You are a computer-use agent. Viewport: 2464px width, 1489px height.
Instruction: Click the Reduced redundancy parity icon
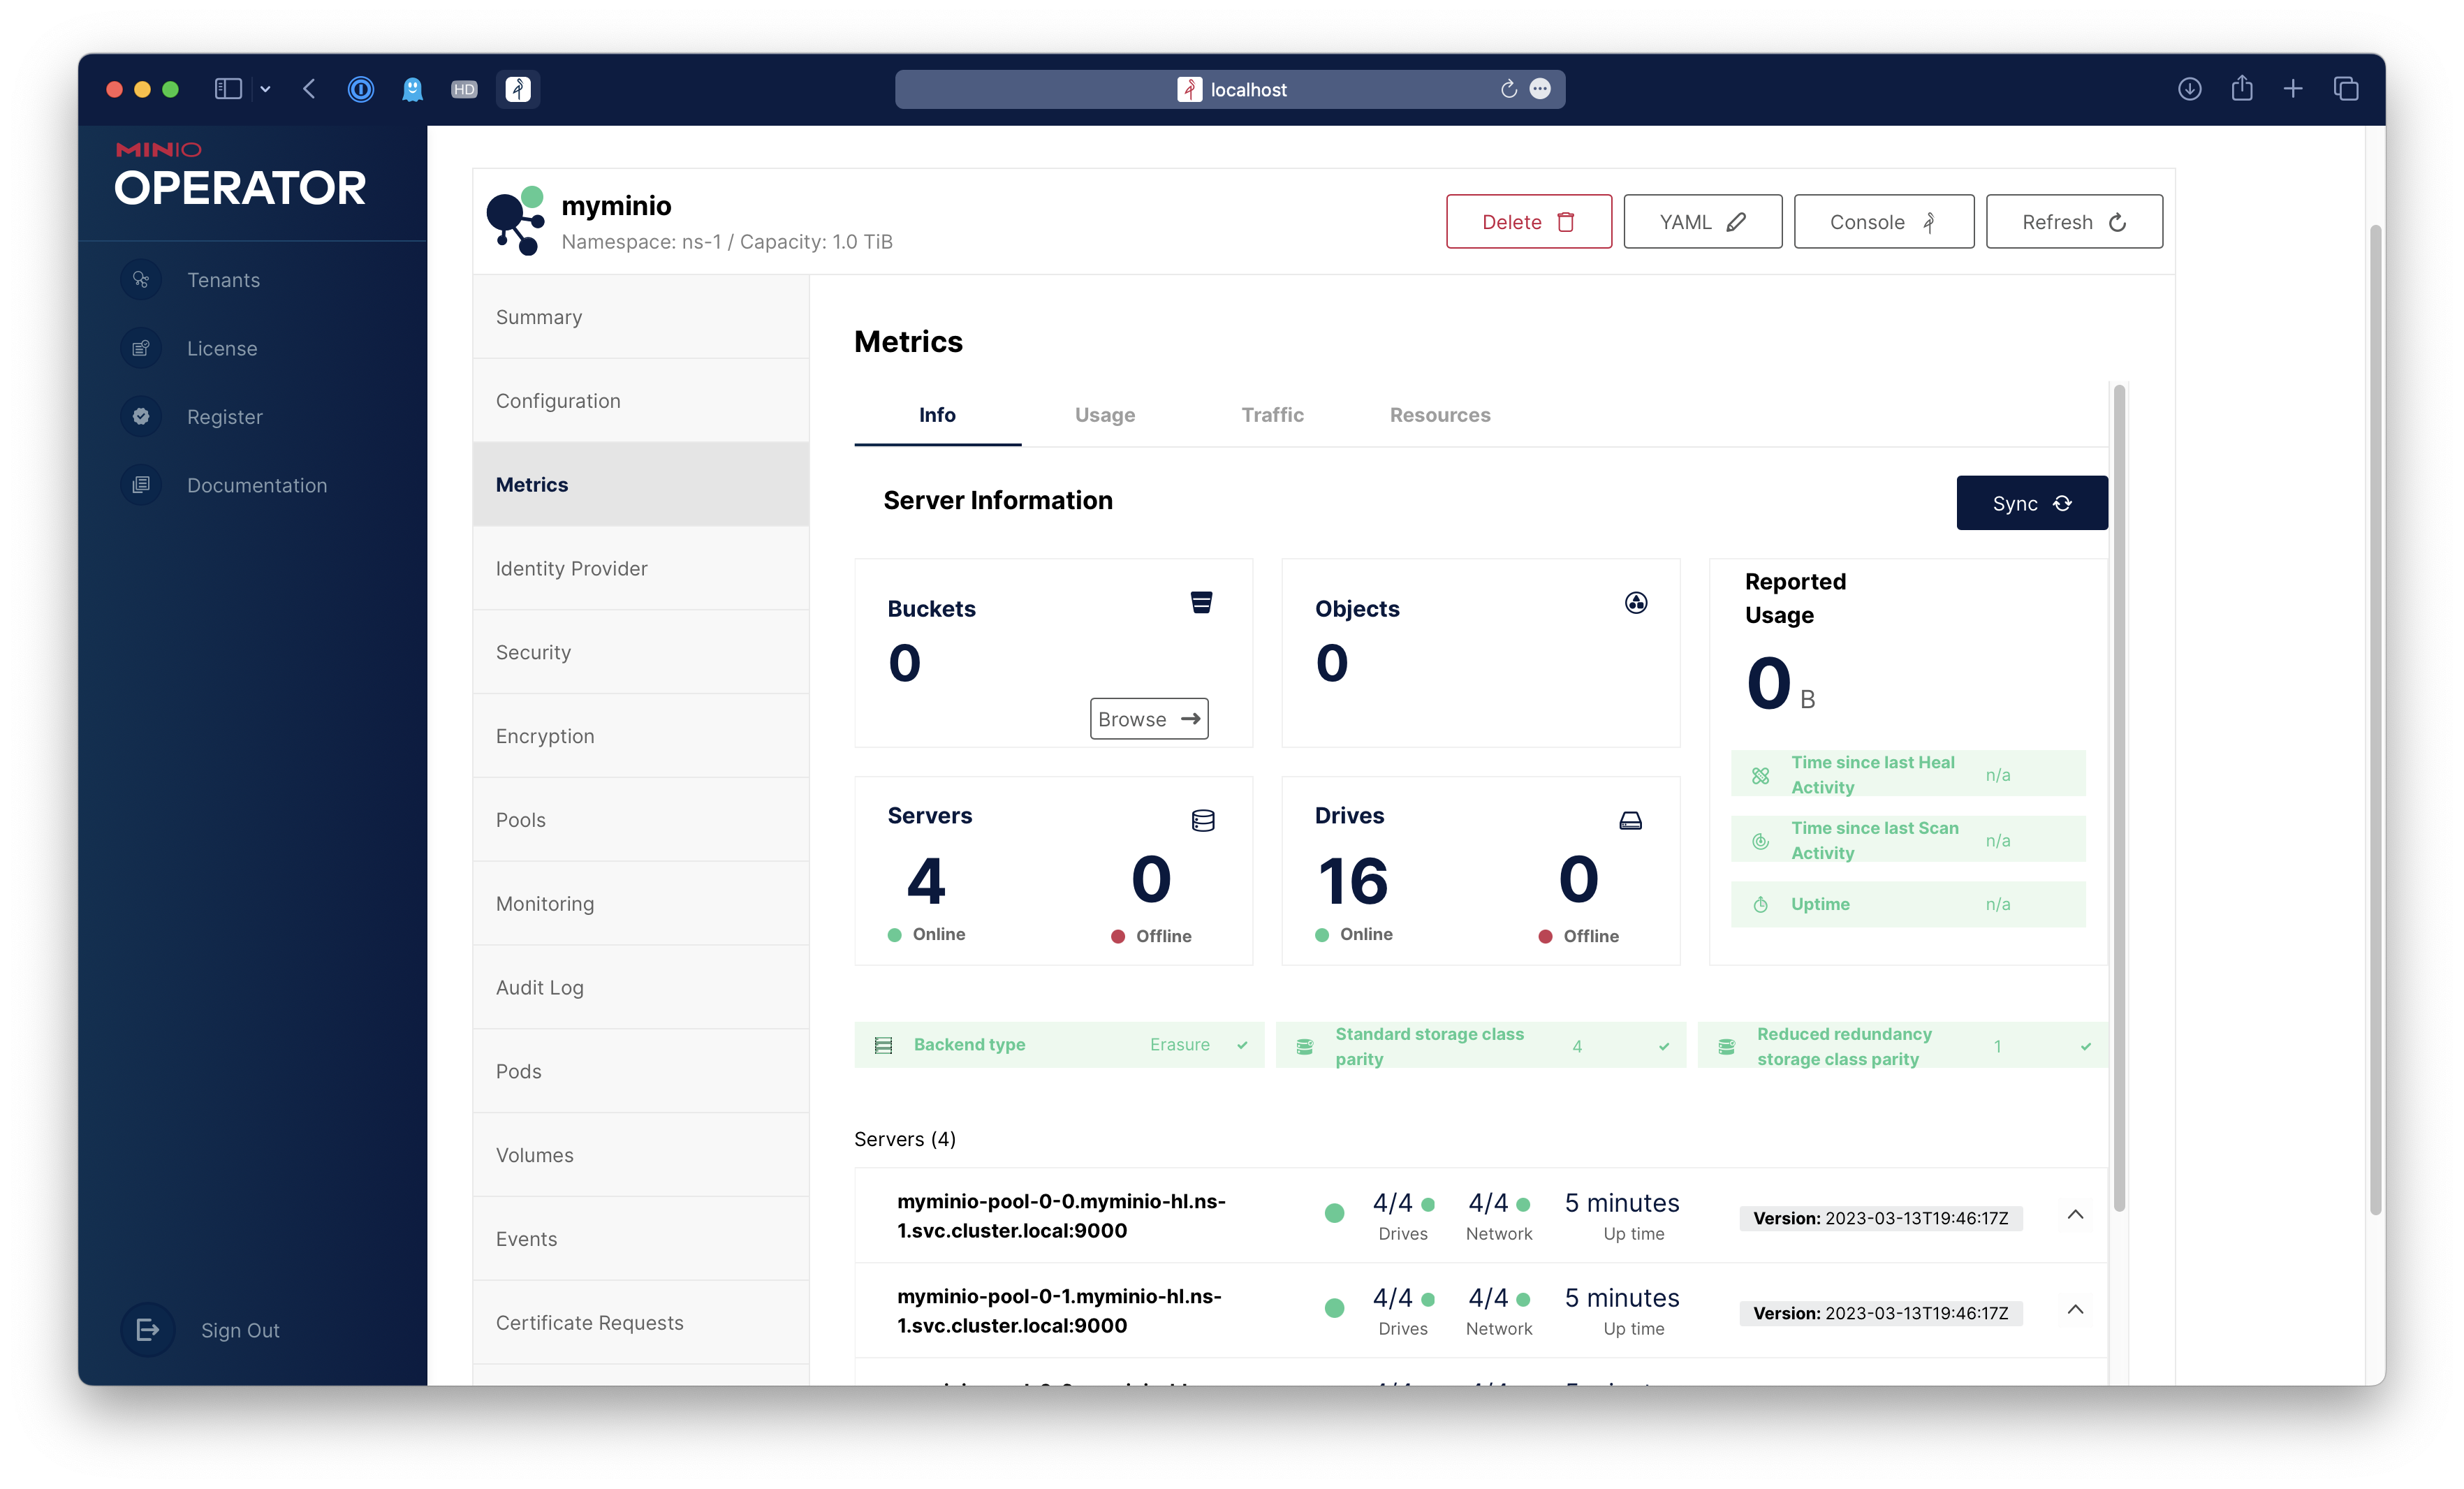tap(1726, 1046)
